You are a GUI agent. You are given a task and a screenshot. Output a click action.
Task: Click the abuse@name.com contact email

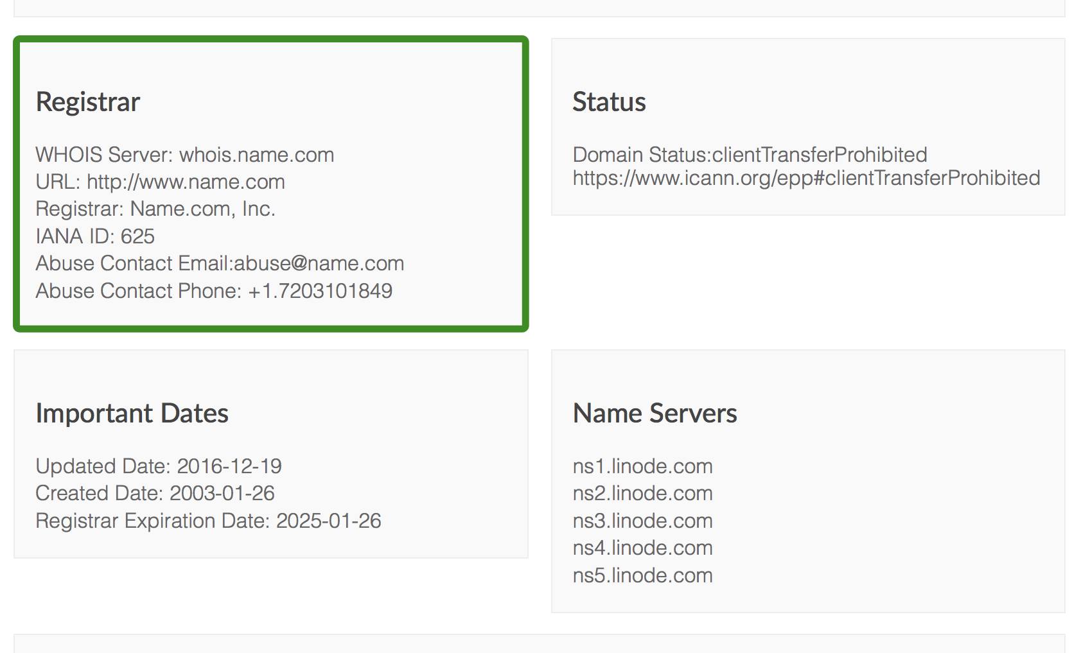click(319, 263)
